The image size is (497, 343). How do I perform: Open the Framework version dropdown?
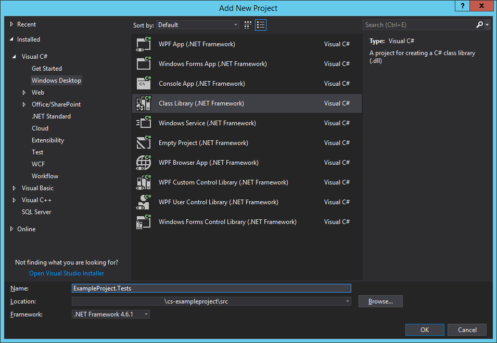pyautogui.click(x=111, y=314)
